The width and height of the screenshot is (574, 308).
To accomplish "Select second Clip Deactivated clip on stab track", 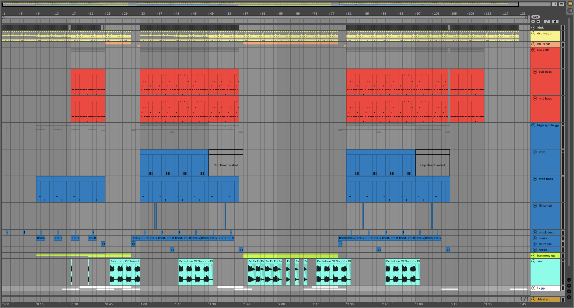I will tap(432, 163).
